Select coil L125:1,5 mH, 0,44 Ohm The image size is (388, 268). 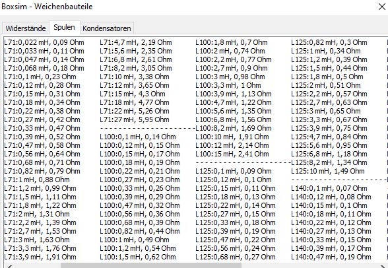329,68
